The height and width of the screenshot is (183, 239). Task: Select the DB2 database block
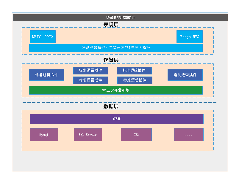(x=136, y=135)
